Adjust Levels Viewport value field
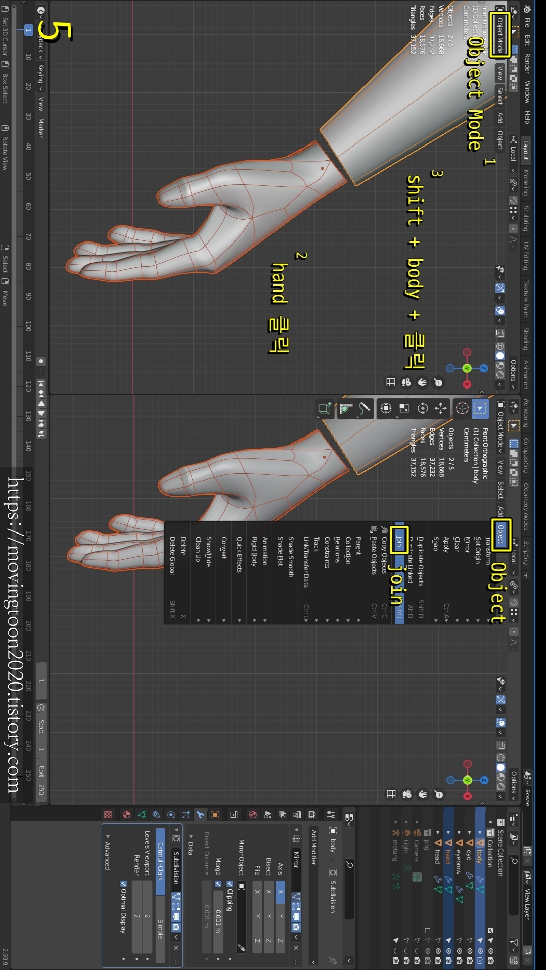546x970 pixels. [148, 916]
